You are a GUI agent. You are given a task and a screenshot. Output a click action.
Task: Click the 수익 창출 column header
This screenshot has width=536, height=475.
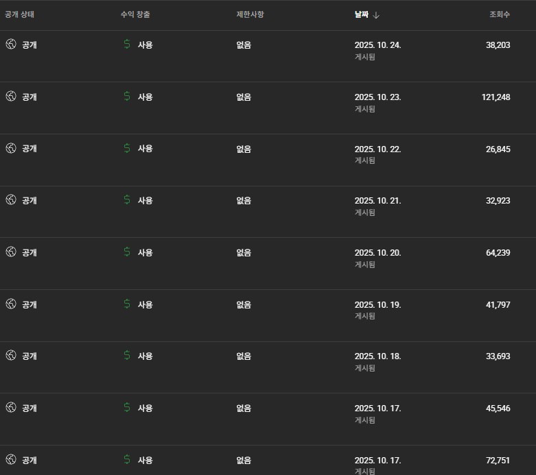pyautogui.click(x=135, y=15)
